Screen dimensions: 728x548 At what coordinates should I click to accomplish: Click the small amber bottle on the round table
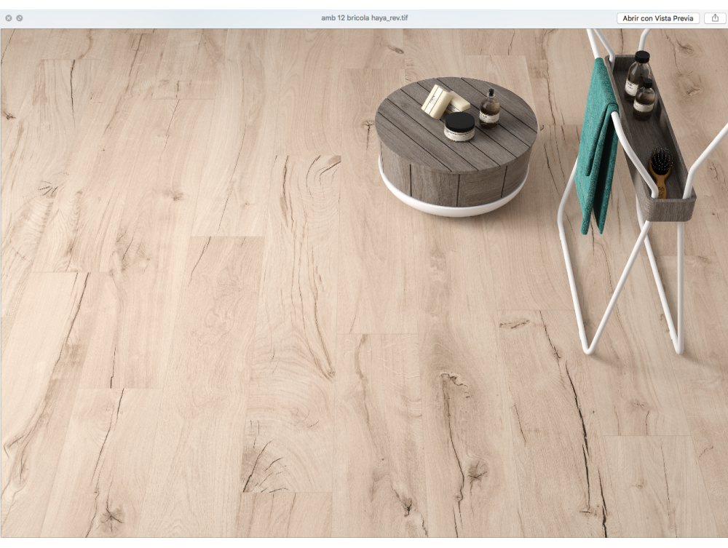pos(489,110)
